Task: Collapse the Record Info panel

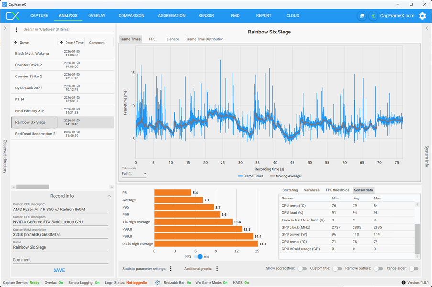Action: point(109,196)
